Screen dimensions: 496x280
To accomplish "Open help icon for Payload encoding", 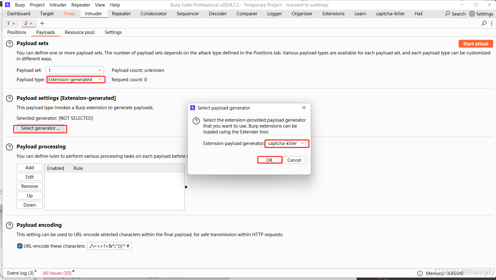I will (x=10, y=226).
